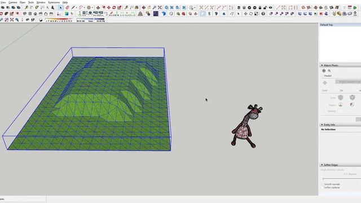Image resolution: width=361 pixels, height=203 pixels.
Task: Open the View menu
Action: [x=3, y=2]
